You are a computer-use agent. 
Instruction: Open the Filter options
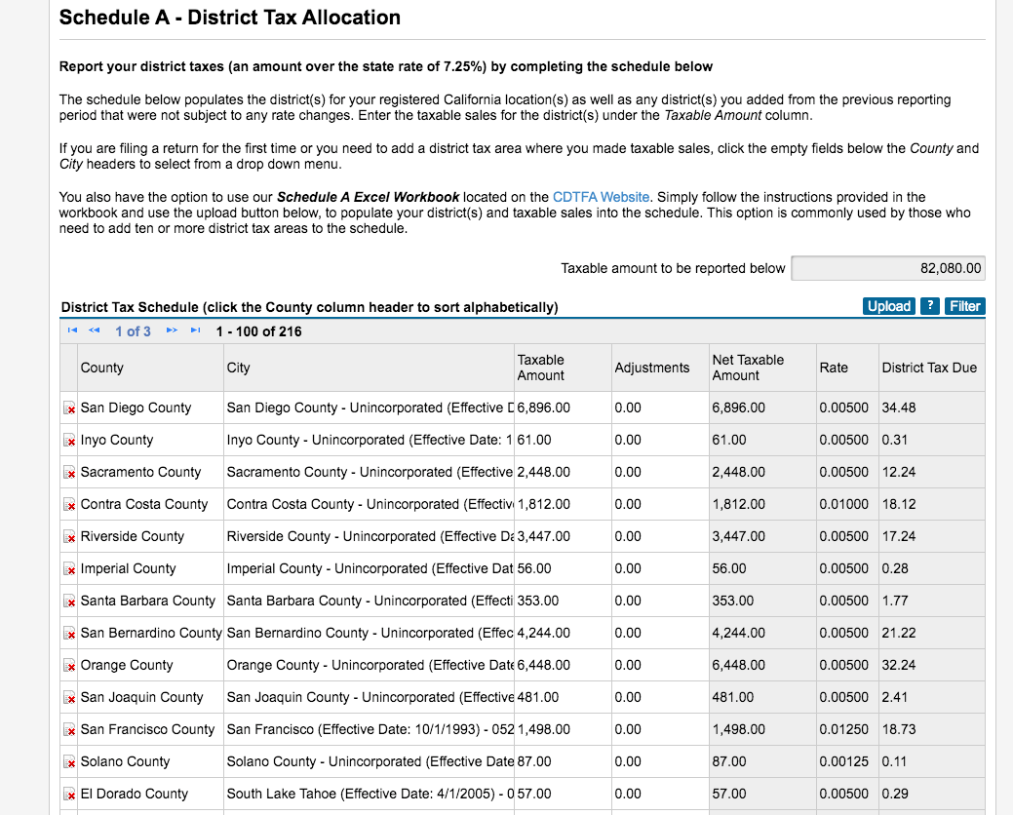964,306
